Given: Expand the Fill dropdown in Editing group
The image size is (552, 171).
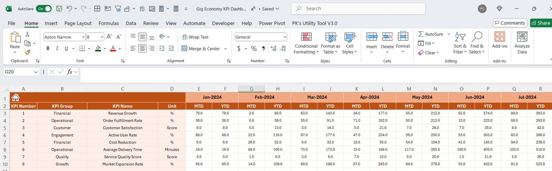Looking at the screenshot, I should pyautogui.click(x=433, y=43).
